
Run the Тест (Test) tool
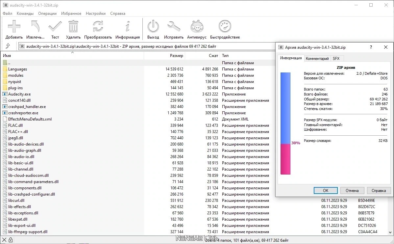[55, 26]
